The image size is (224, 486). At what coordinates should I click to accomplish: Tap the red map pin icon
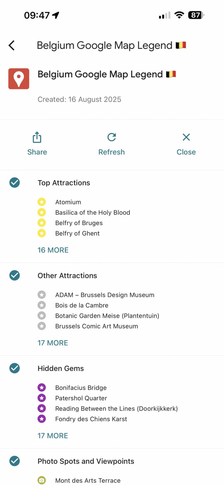coord(19,79)
